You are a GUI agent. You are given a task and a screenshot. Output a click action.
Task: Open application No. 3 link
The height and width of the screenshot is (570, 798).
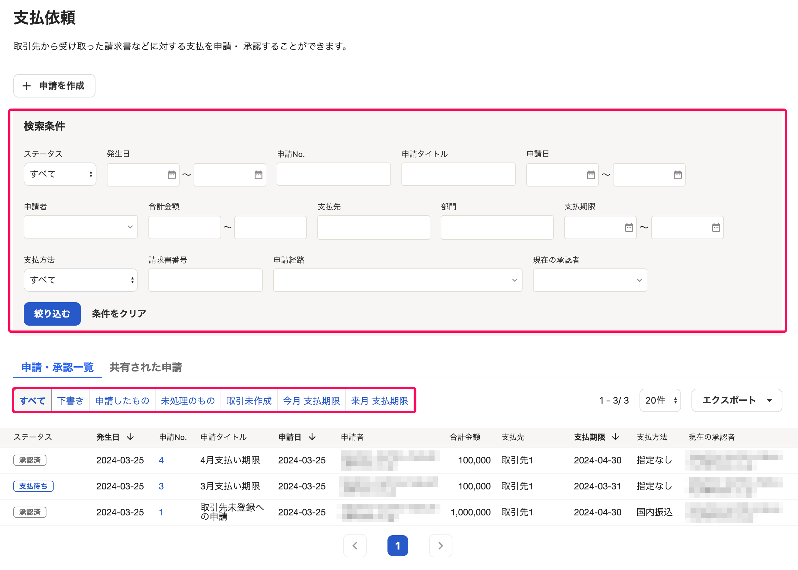point(161,486)
